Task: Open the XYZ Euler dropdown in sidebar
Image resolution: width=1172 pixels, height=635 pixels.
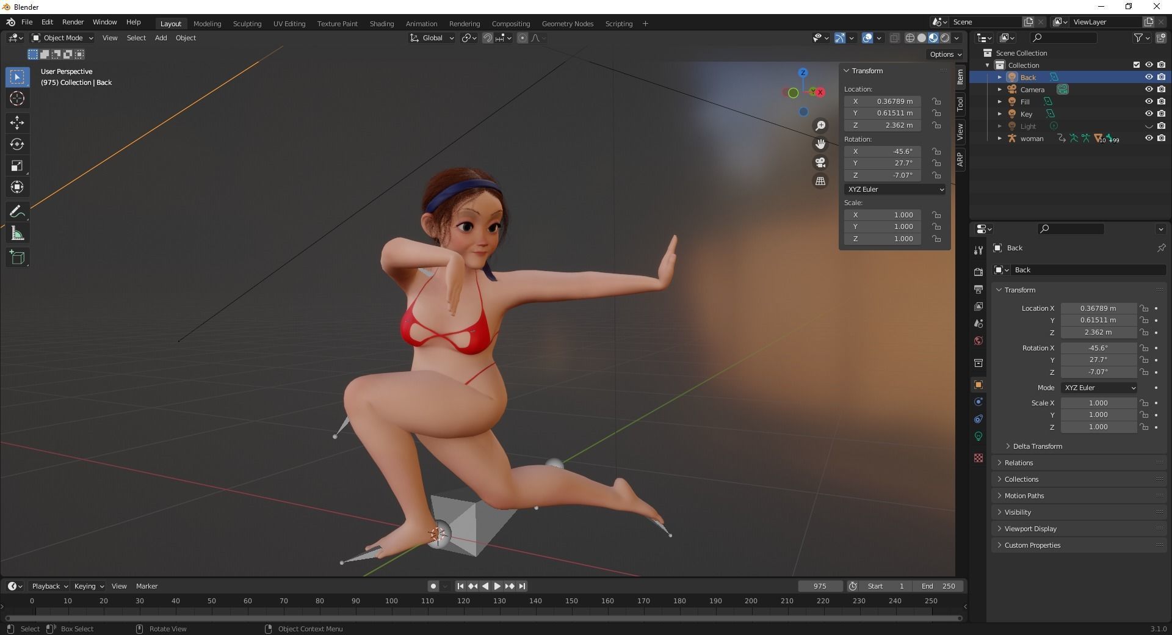Action: pyautogui.click(x=895, y=189)
